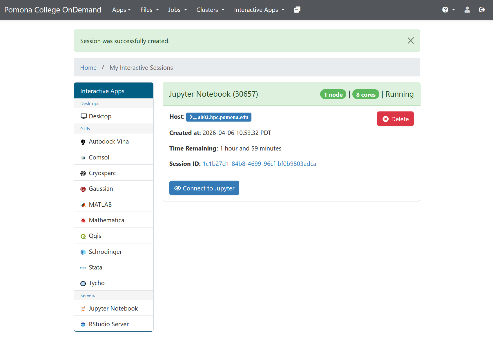Click the Desktop monitor icon
493x356 pixels.
click(84, 116)
